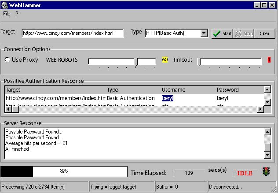The image size is (278, 193).
Task: Click the Start button with green checkmark
Action: [x=222, y=33]
